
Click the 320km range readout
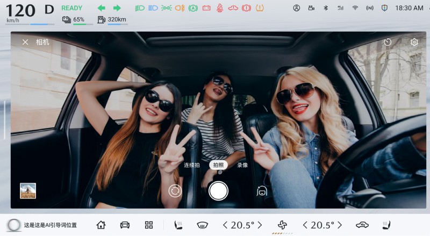(117, 19)
